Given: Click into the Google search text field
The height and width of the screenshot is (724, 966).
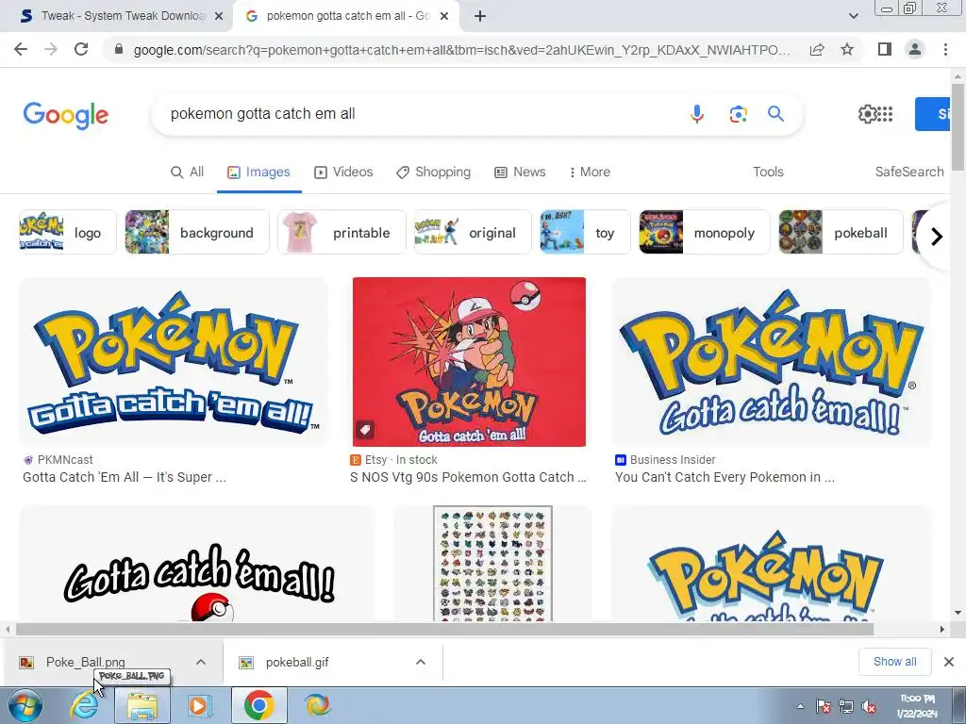Looking at the screenshot, I should click(x=419, y=114).
